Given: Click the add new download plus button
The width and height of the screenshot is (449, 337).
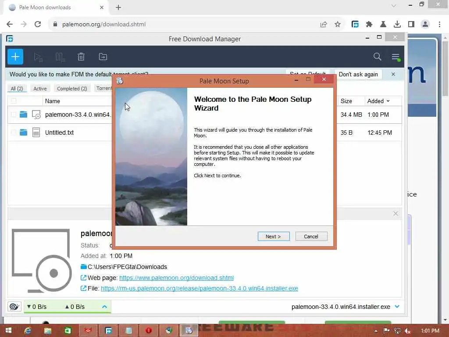Looking at the screenshot, I should click(x=15, y=57).
